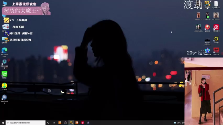Open the Windows Start menu
Viewport: 223px width, 125px height.
(3, 122)
